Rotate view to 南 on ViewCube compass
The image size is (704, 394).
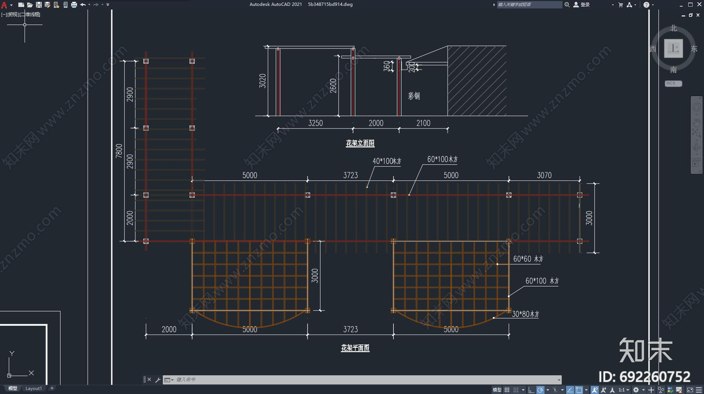[673, 70]
